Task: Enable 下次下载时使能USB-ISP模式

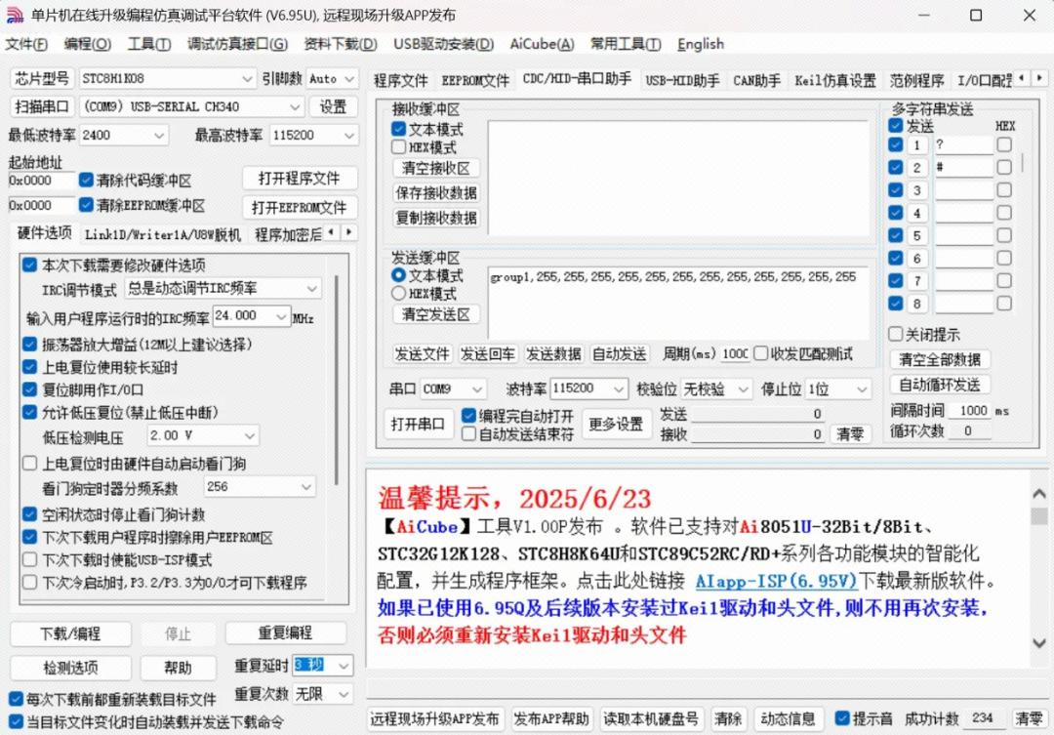Action: (x=29, y=559)
